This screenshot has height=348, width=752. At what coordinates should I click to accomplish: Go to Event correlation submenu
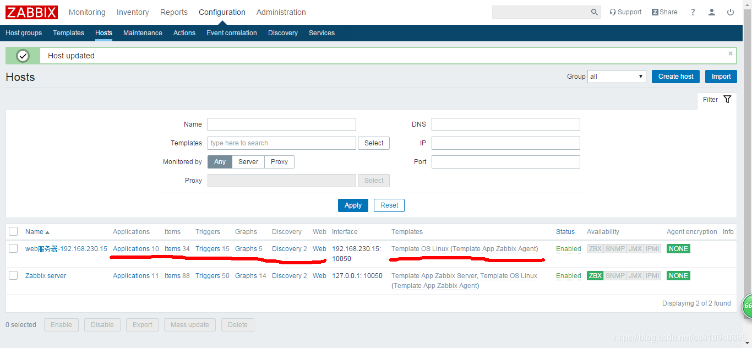click(x=232, y=33)
